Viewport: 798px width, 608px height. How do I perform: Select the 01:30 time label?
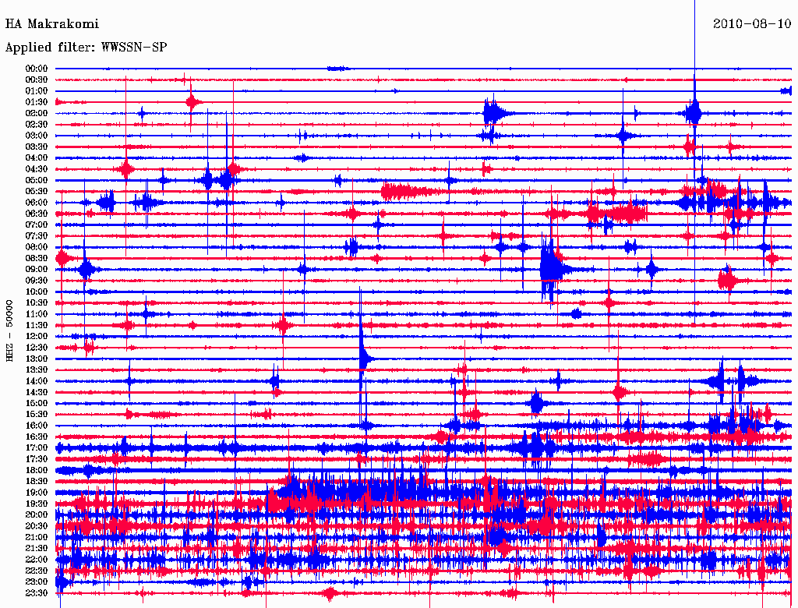point(36,102)
